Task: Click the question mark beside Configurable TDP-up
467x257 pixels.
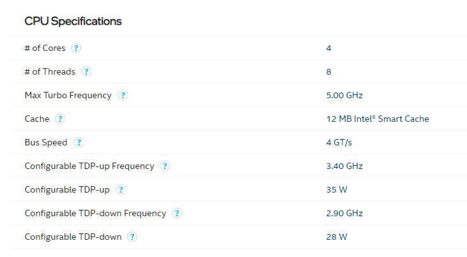Action: [121, 189]
